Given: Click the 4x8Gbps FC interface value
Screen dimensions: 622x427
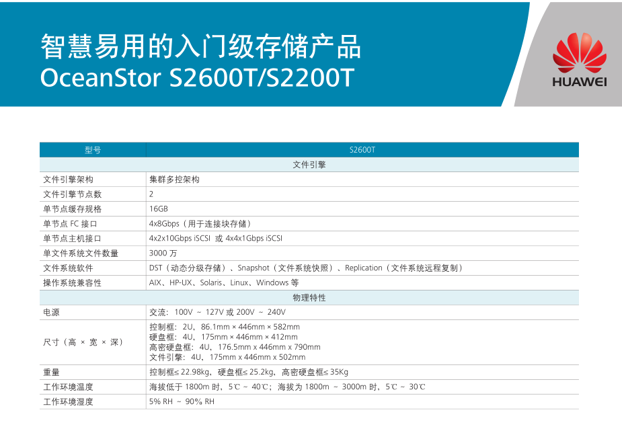Looking at the screenshot, I should pos(200,224).
